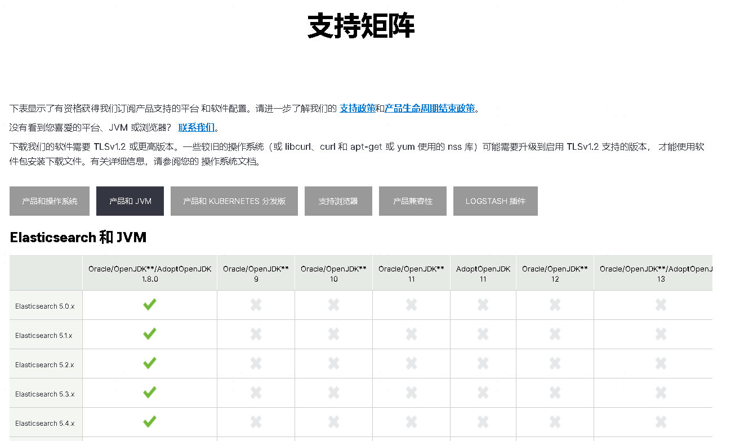Click green checkmark in Elasticsearch 5.3.x row

pos(150,393)
